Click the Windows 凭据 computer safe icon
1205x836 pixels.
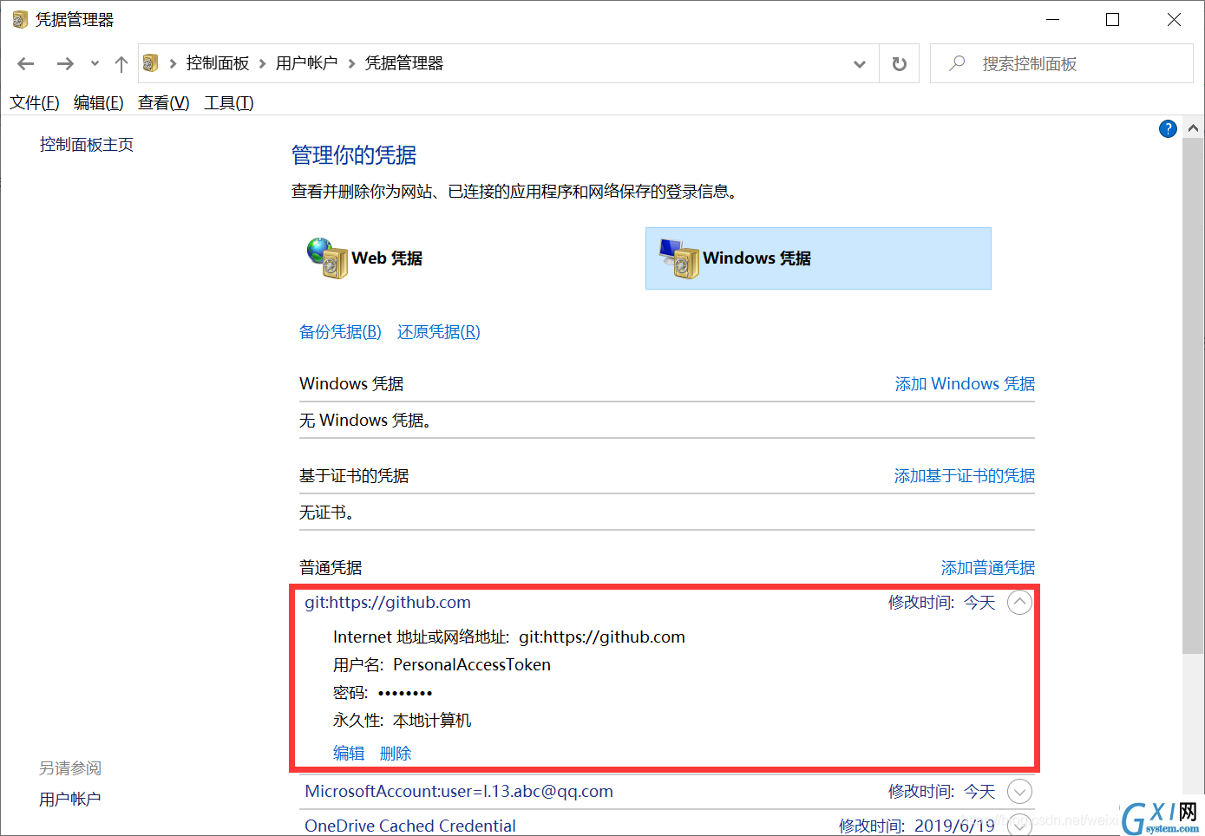(679, 258)
